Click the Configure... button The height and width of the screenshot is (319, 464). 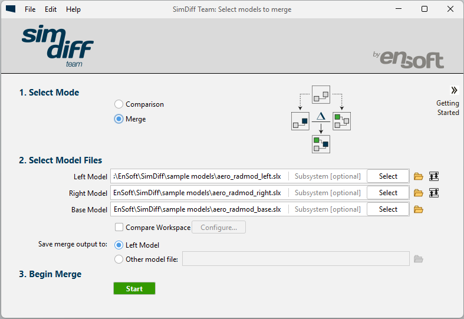point(219,227)
